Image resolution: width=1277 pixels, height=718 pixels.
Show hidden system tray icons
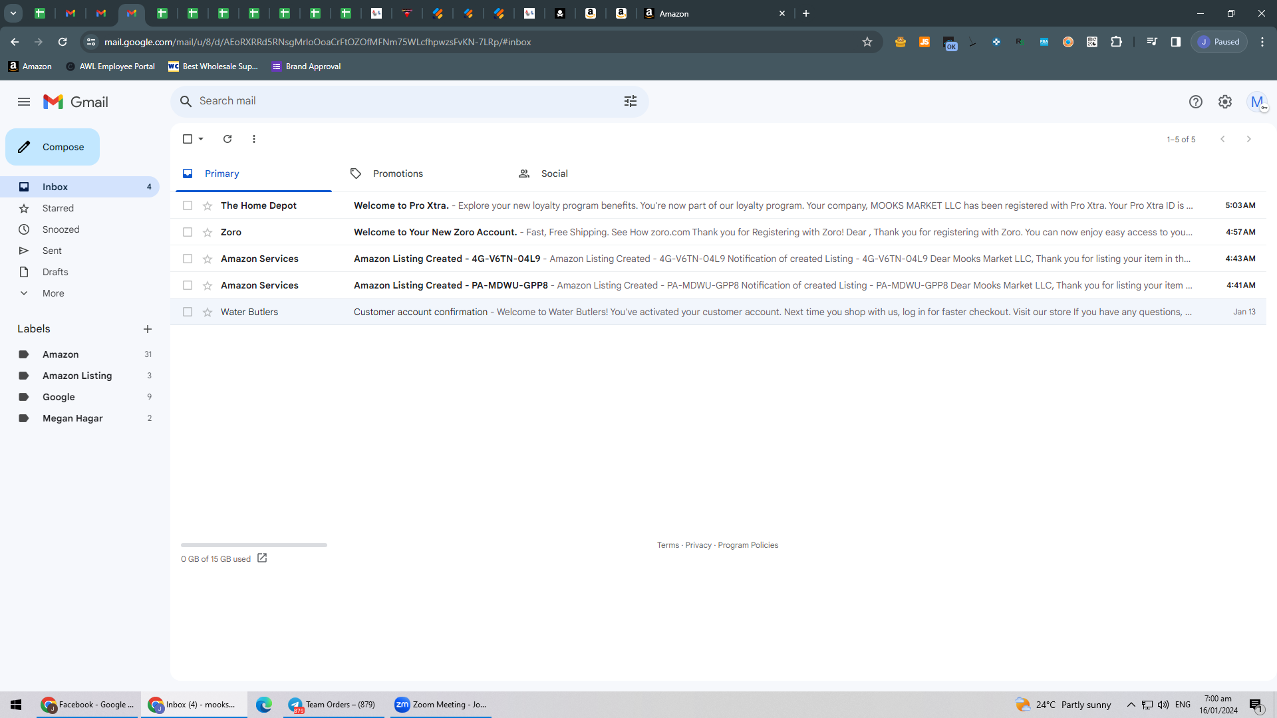tap(1131, 705)
